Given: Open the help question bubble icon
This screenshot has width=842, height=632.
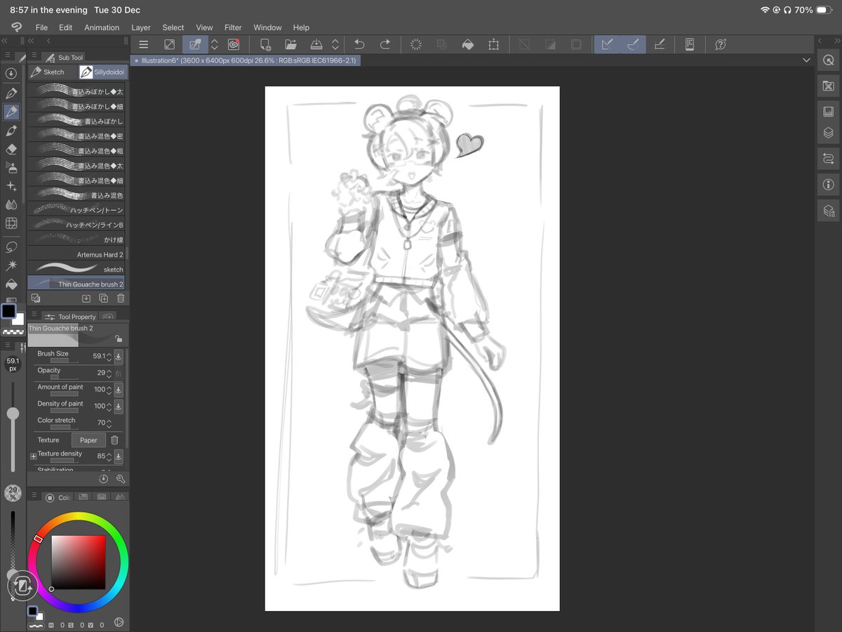Looking at the screenshot, I should (x=721, y=44).
